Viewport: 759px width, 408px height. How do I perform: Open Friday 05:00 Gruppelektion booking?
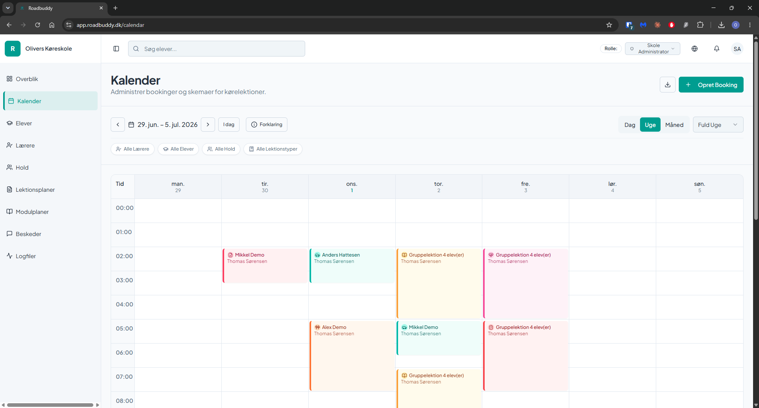coord(526,356)
